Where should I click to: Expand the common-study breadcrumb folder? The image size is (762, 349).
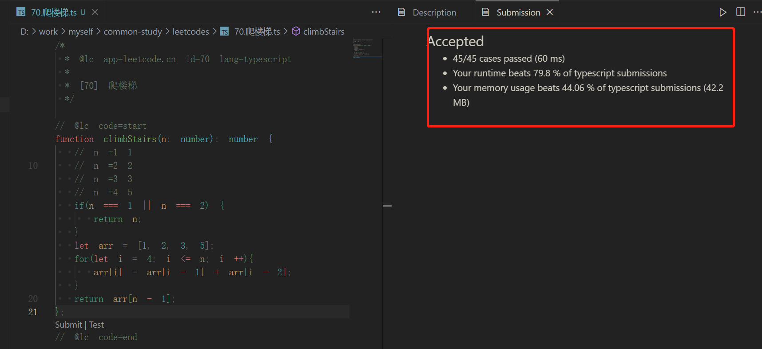tap(132, 32)
